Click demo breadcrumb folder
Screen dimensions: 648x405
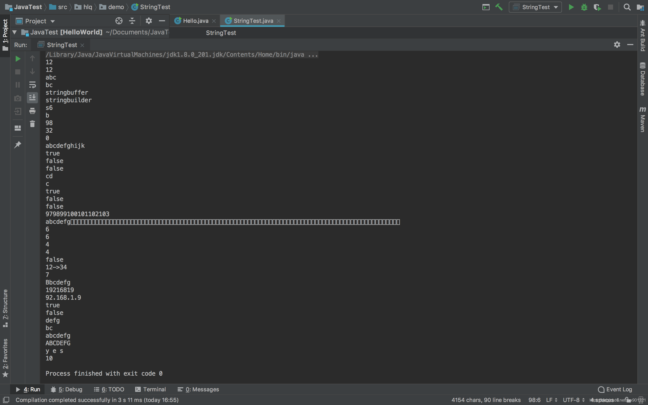112,7
